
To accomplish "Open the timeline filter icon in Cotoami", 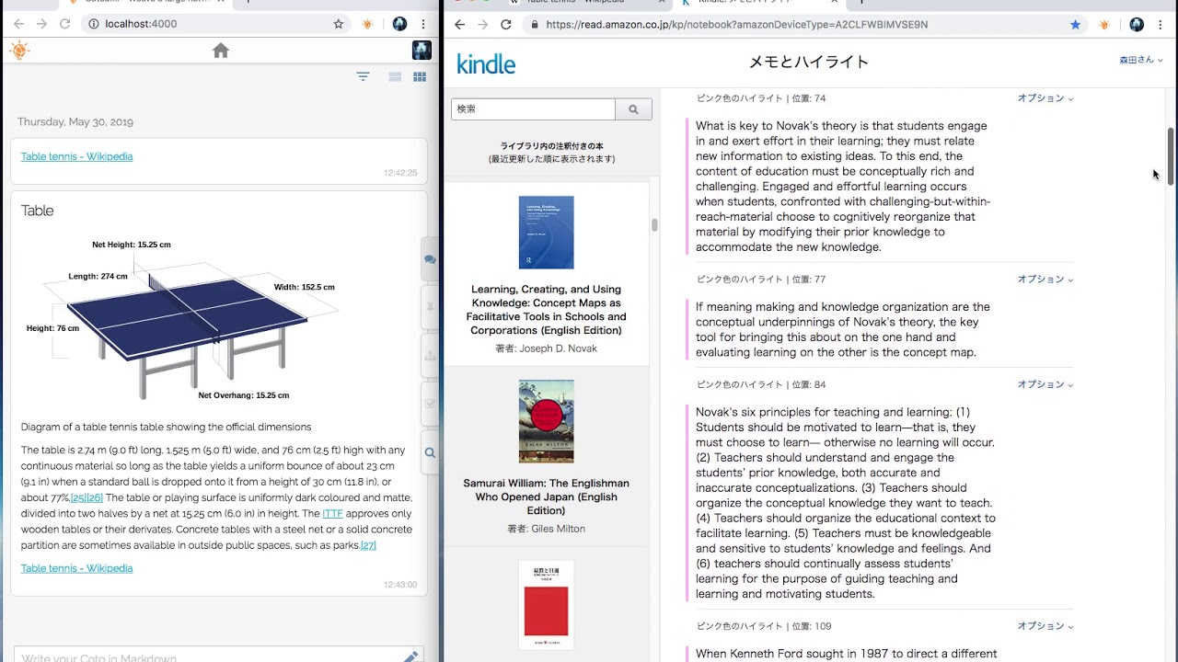I will (x=363, y=76).
